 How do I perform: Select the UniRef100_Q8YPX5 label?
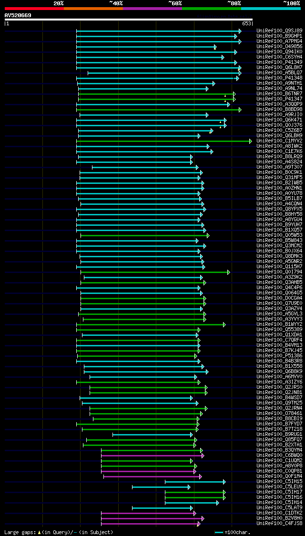(x=279, y=209)
